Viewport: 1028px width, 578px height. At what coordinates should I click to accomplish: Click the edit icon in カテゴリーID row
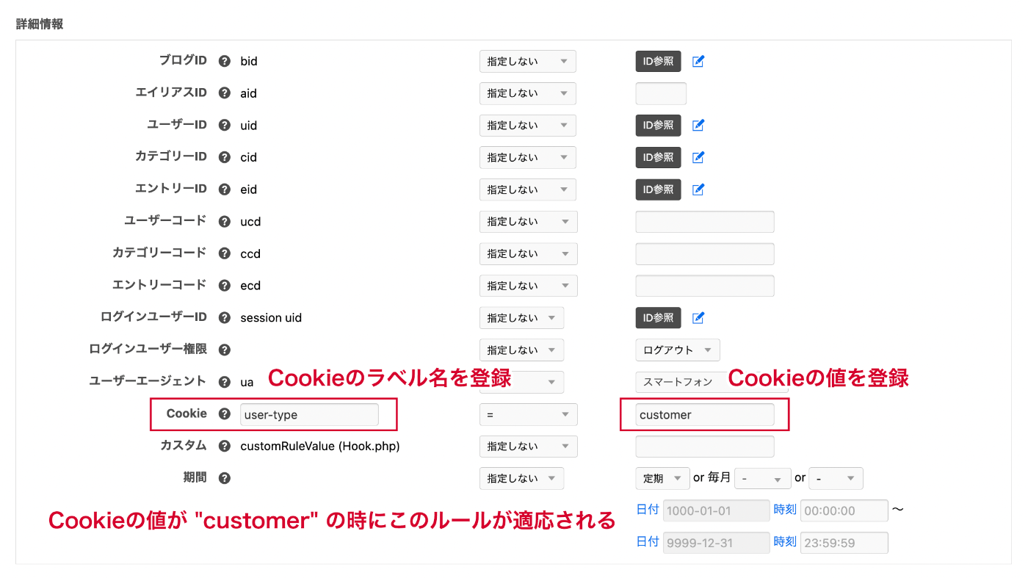coord(698,157)
